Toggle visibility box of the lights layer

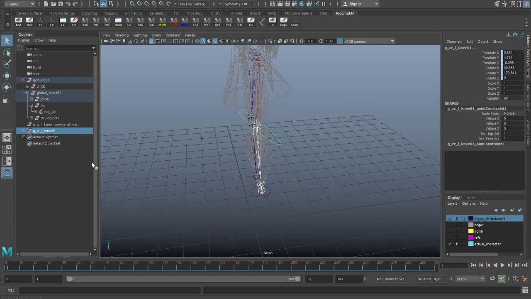pyautogui.click(x=450, y=231)
